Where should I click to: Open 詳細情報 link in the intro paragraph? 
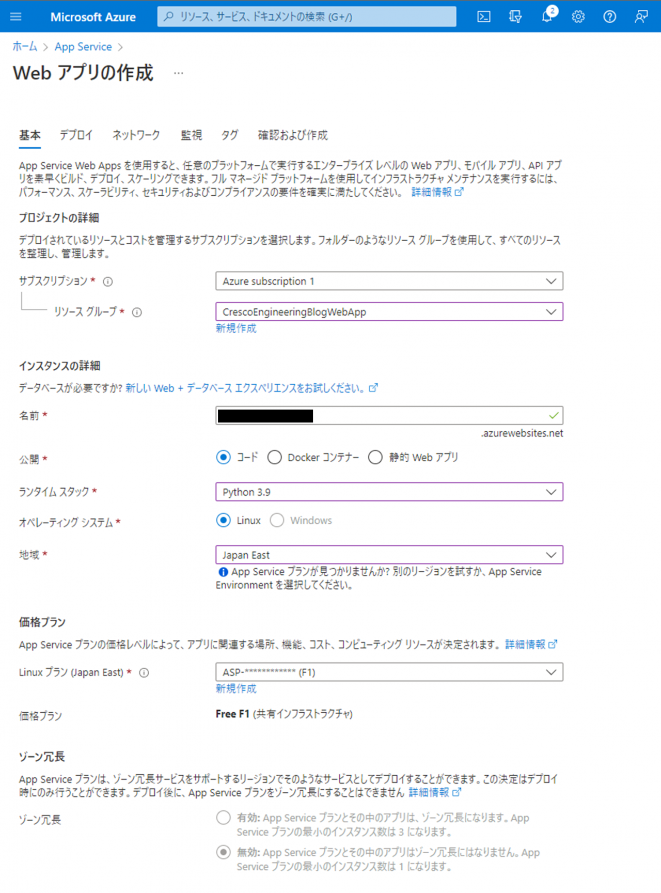(x=431, y=192)
